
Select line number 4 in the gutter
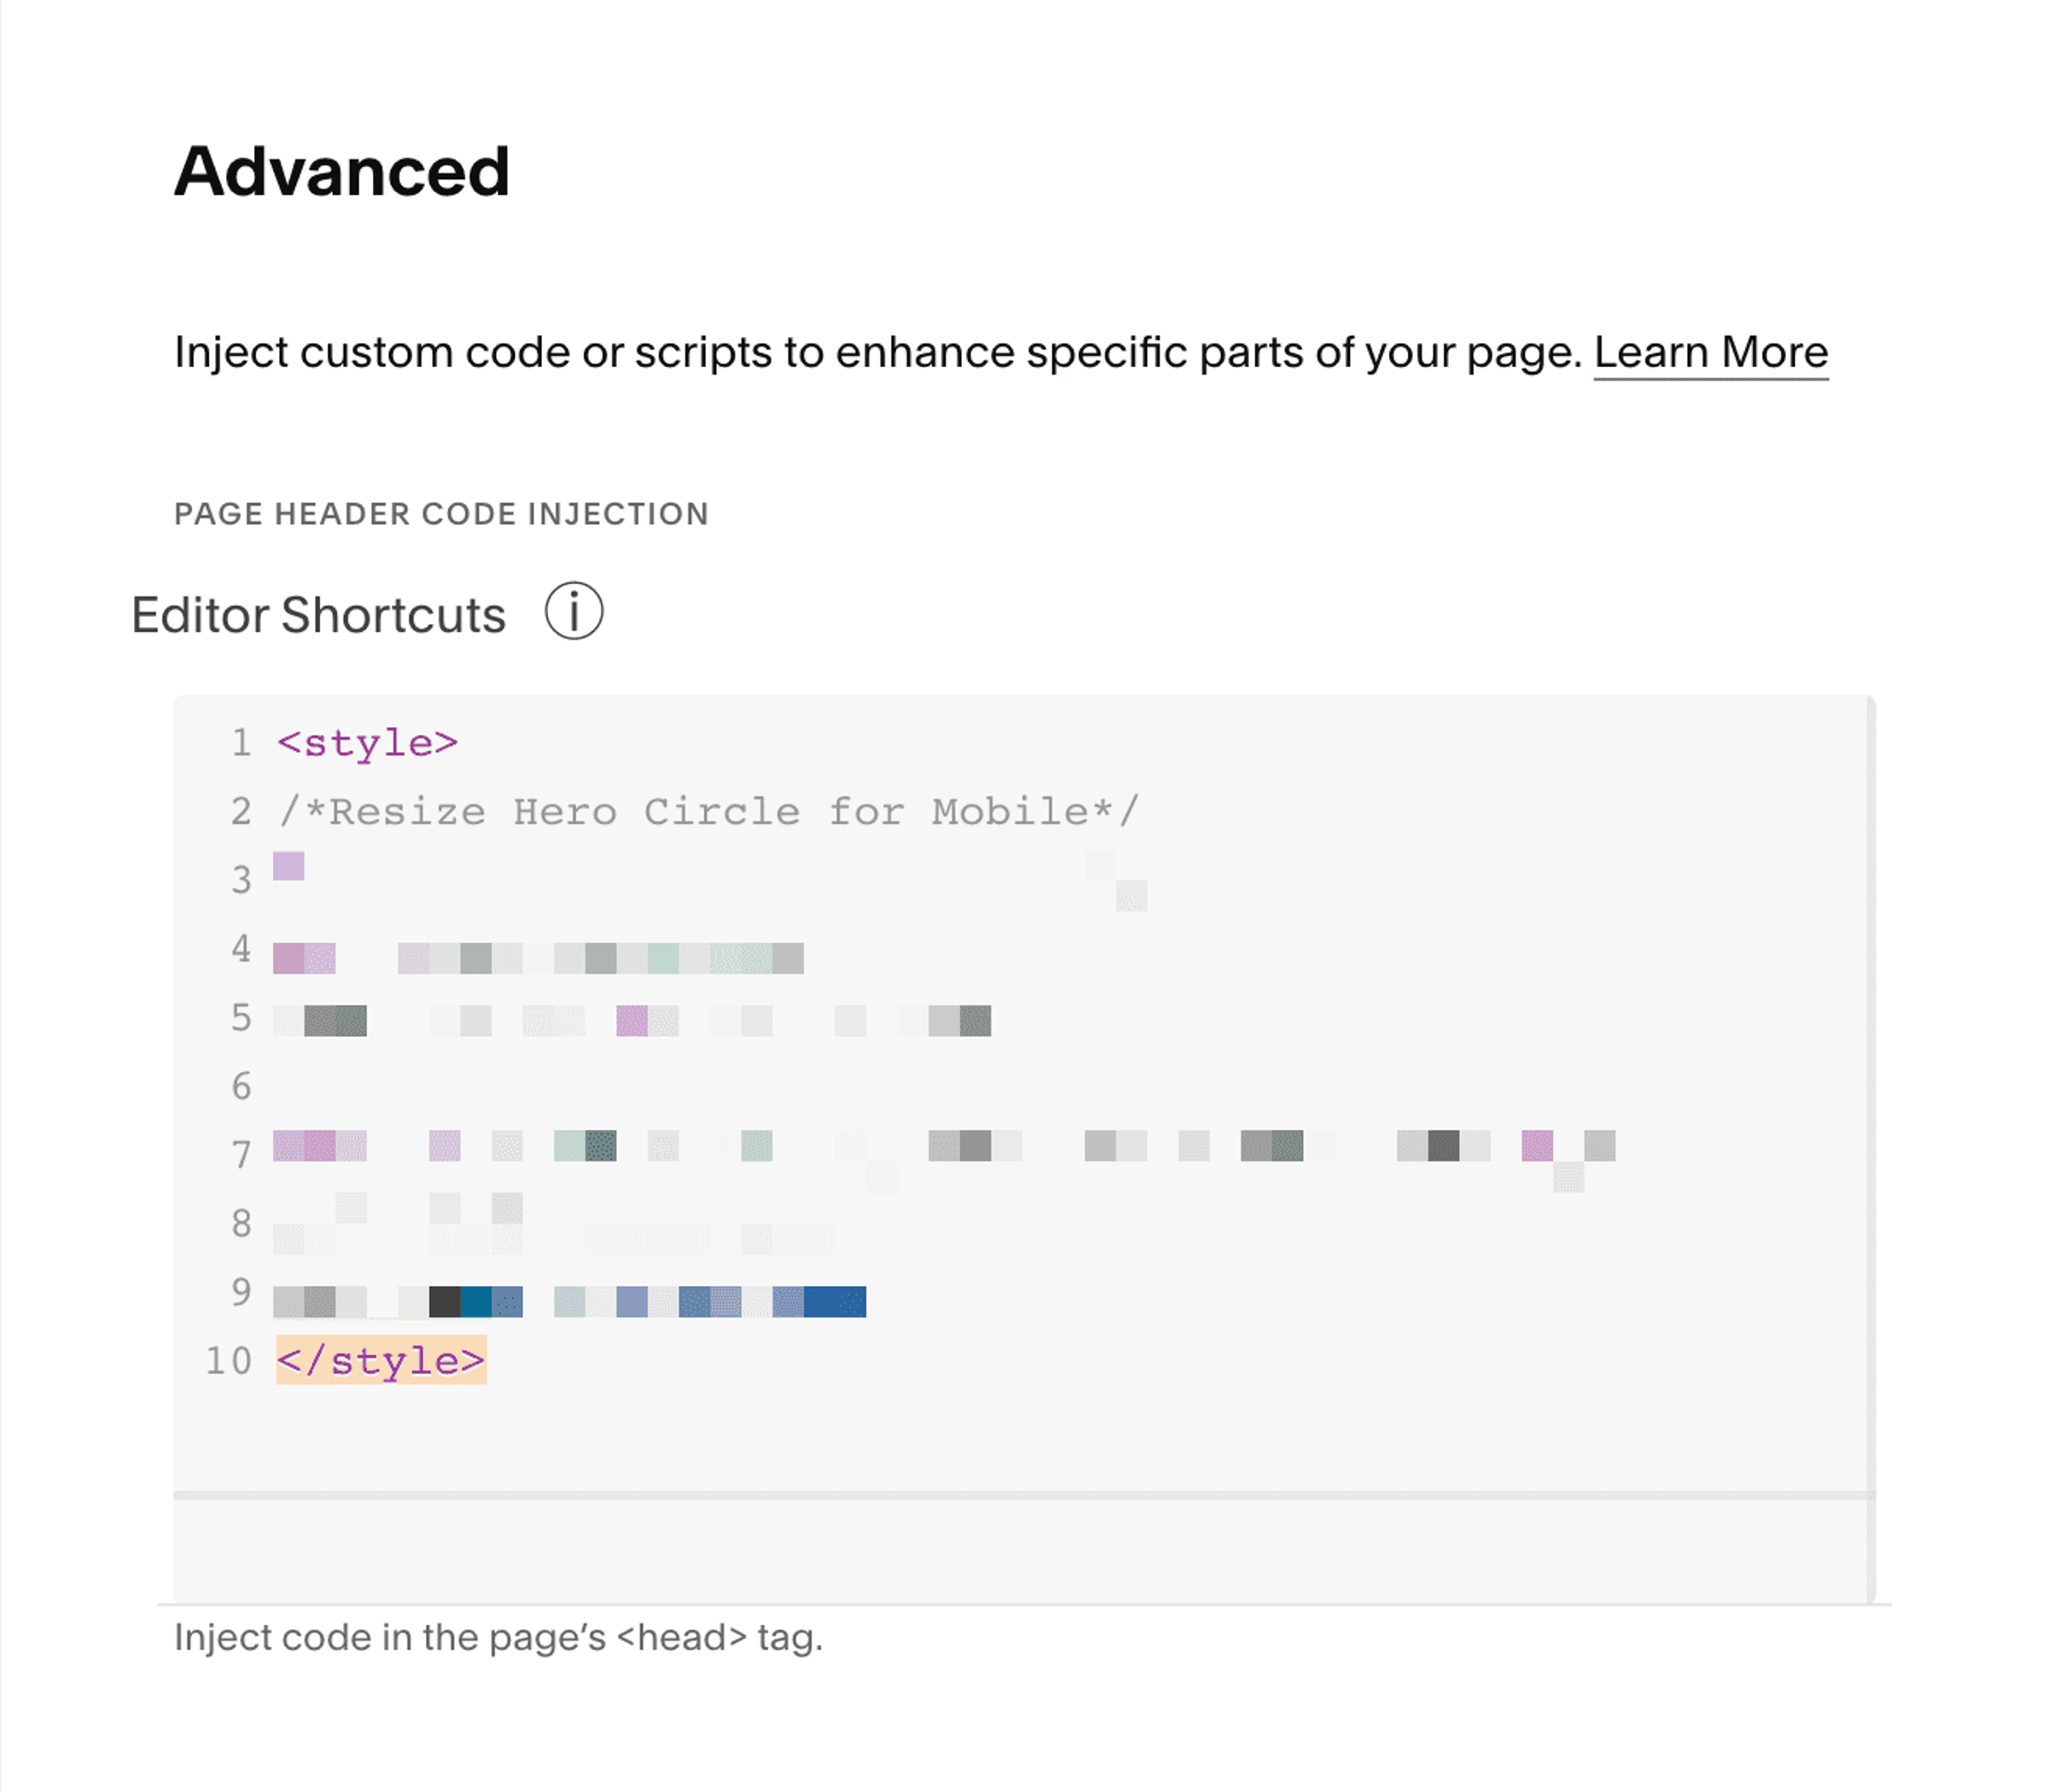point(240,949)
